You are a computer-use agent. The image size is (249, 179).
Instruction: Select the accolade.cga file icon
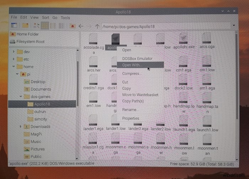coord(93,39)
